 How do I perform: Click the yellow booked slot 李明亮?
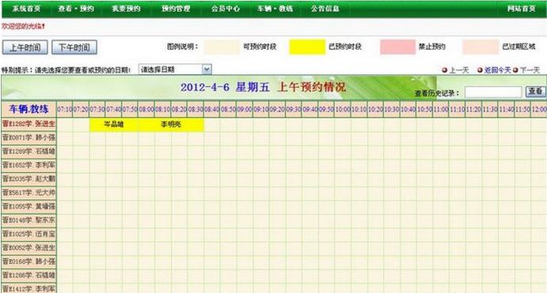pos(171,124)
